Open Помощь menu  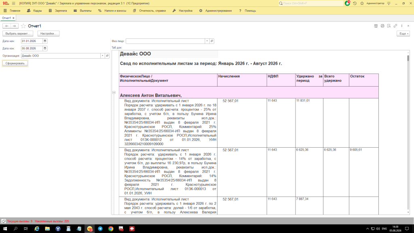(247, 11)
